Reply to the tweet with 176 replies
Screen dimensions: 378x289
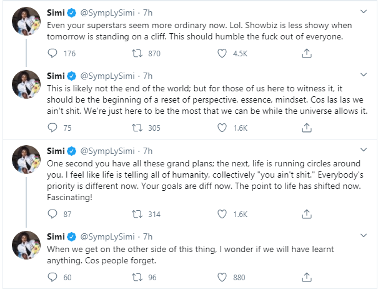(x=53, y=54)
